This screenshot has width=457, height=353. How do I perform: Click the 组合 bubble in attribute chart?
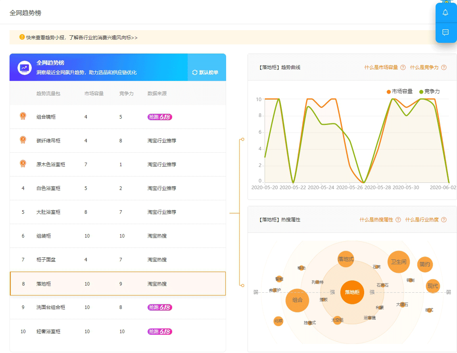[x=297, y=300]
